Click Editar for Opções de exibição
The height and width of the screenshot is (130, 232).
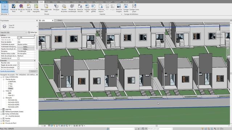coord(26,49)
